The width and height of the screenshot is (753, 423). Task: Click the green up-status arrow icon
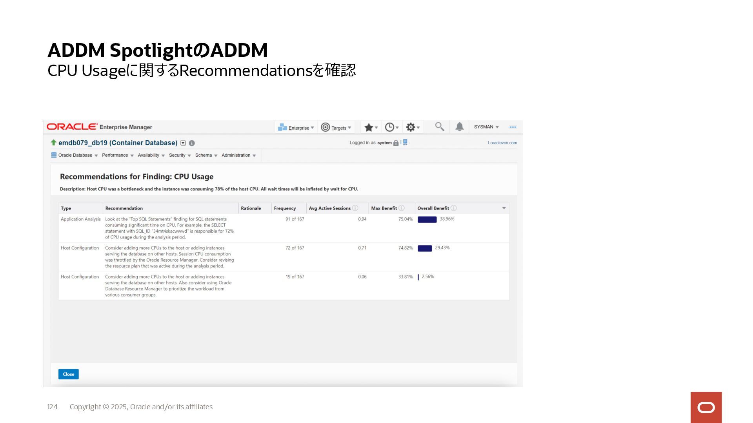click(54, 143)
